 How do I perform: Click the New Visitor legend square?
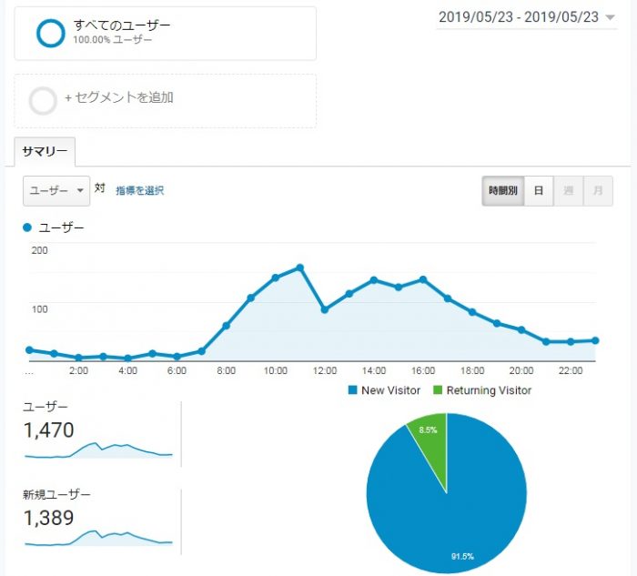coord(353,390)
